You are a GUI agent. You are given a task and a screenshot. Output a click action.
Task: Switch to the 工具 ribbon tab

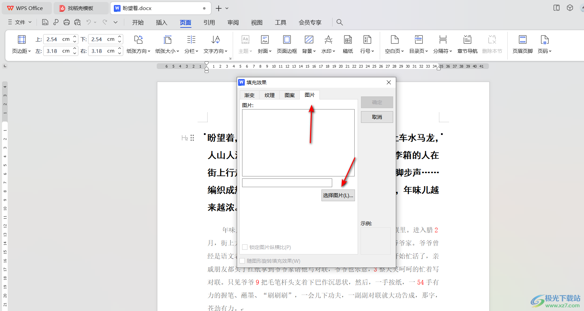point(280,22)
